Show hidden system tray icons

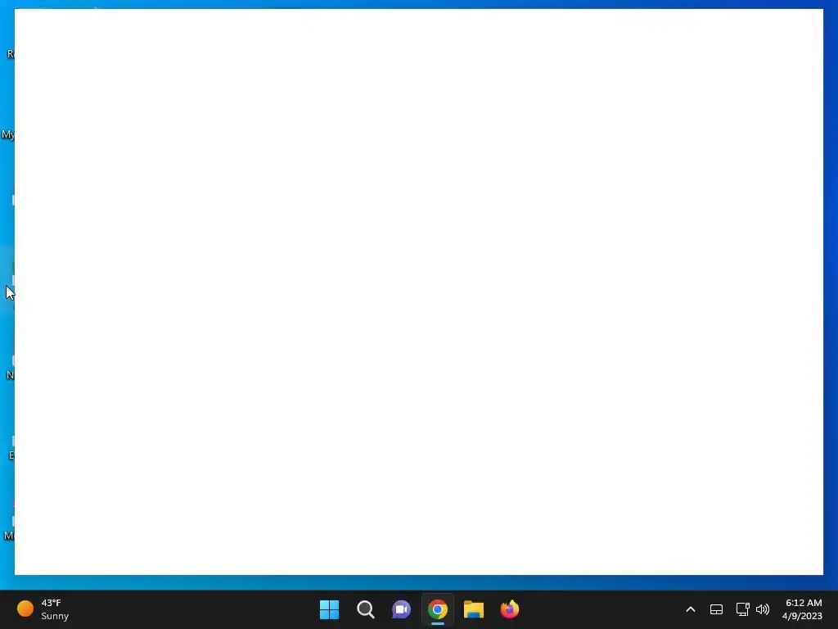691,609
